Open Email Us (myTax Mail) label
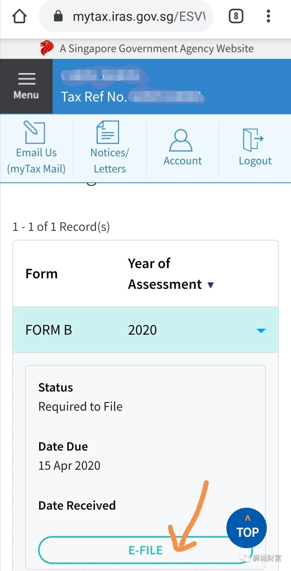Viewport: 291px width, 571px height. 36,161
